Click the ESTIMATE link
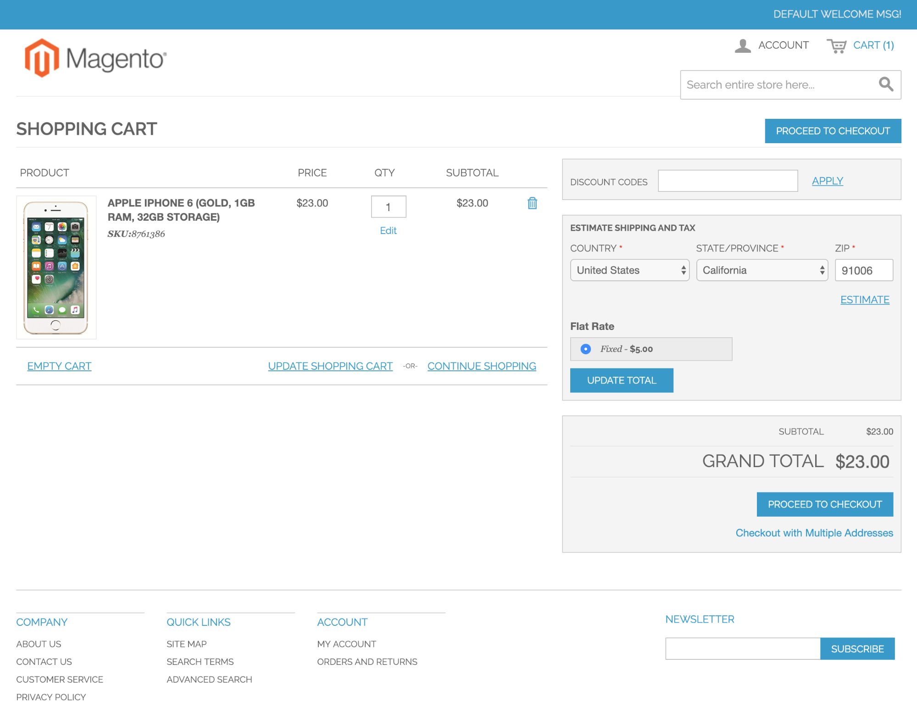The width and height of the screenshot is (917, 714). point(865,300)
